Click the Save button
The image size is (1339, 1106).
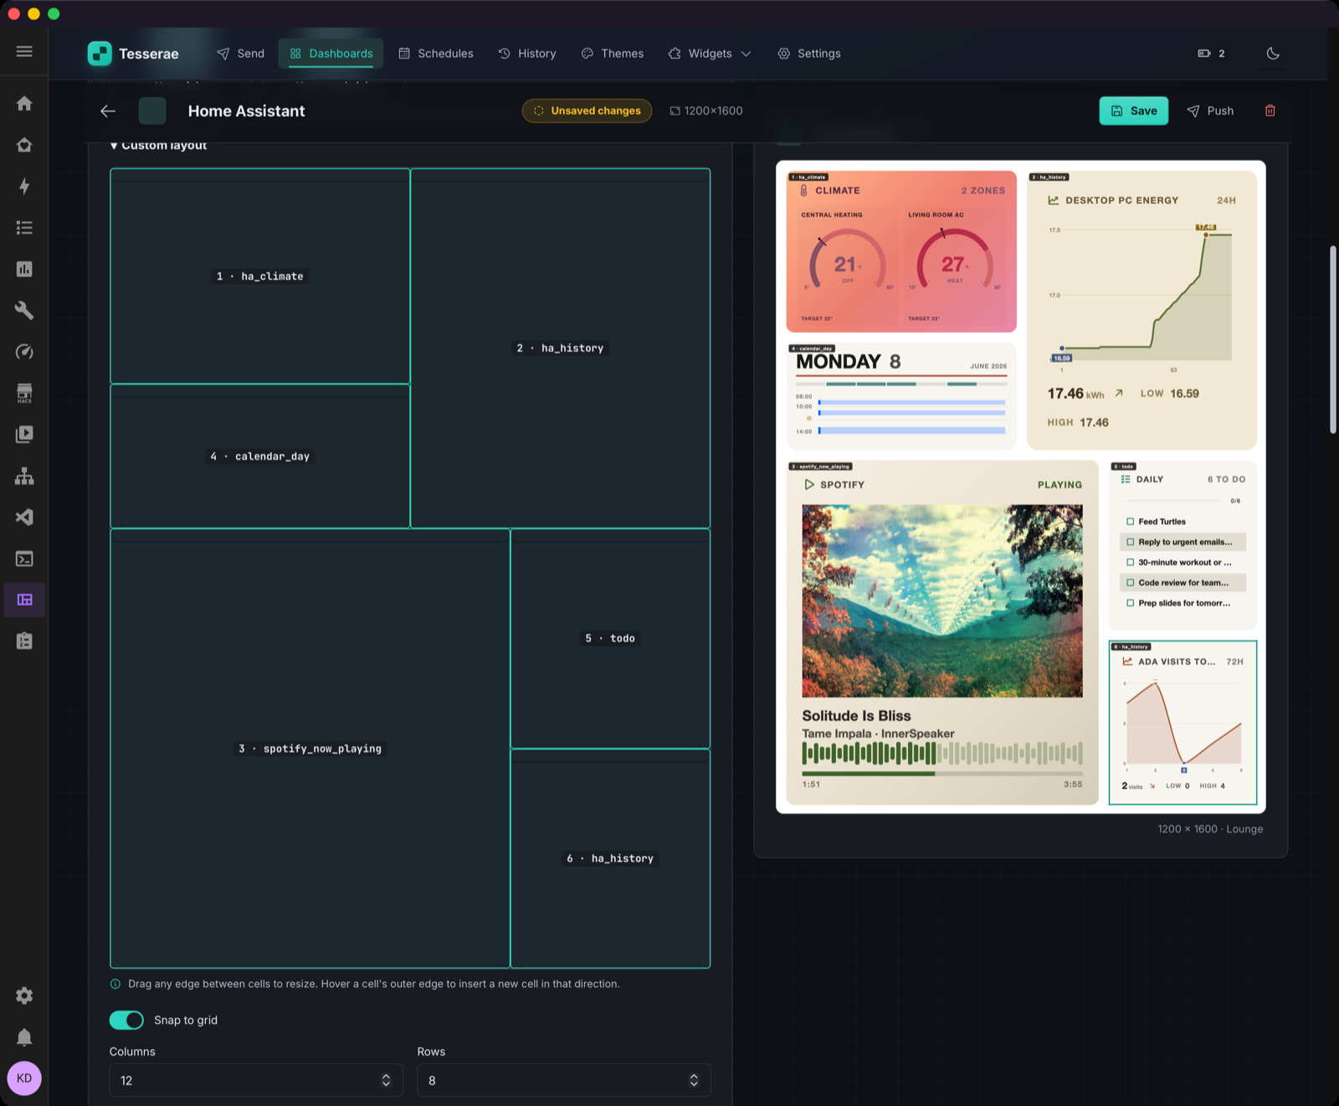click(1134, 110)
